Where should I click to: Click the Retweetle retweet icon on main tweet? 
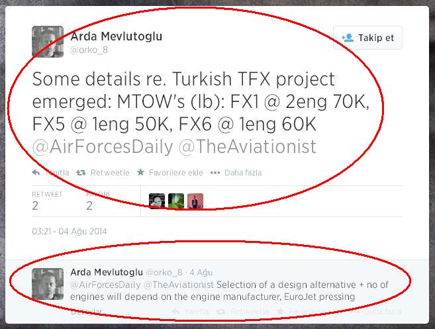[x=81, y=173]
